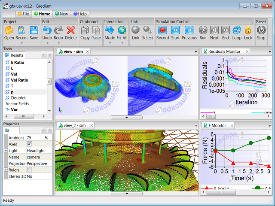Select the view - sim tab
Image resolution: width=275 pixels, height=206 pixels.
click(x=73, y=51)
